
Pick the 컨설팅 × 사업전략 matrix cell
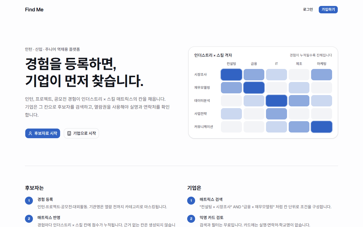[x=231, y=114]
